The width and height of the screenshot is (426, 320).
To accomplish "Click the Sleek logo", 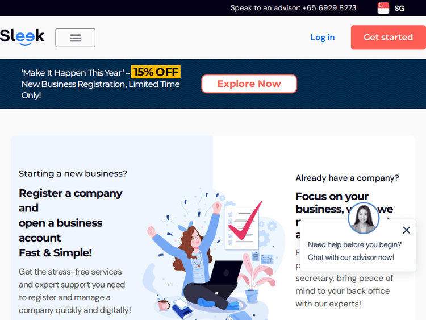I will point(22,37).
